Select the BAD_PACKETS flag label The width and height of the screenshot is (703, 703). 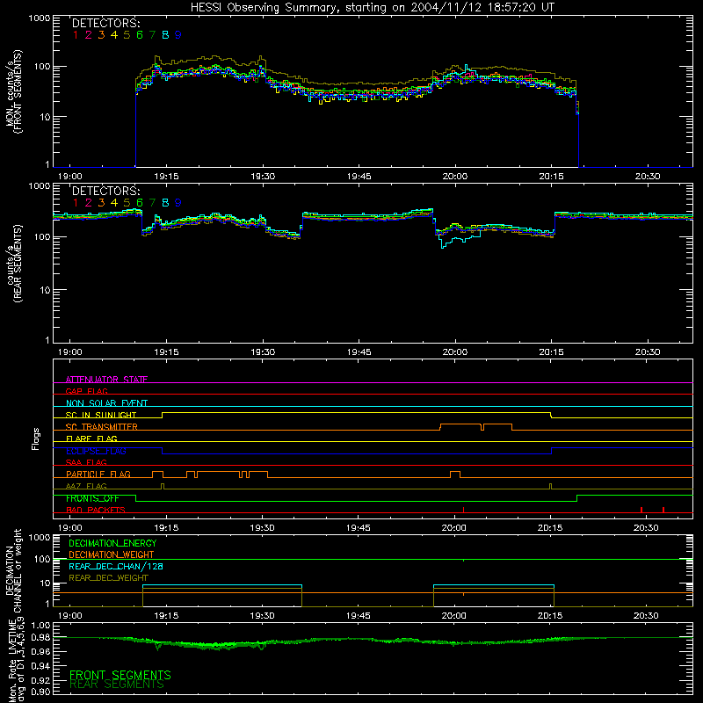pos(96,510)
